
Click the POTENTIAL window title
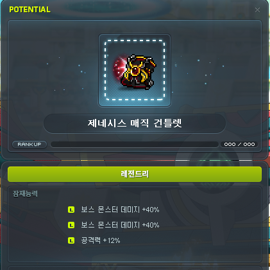[30, 10]
